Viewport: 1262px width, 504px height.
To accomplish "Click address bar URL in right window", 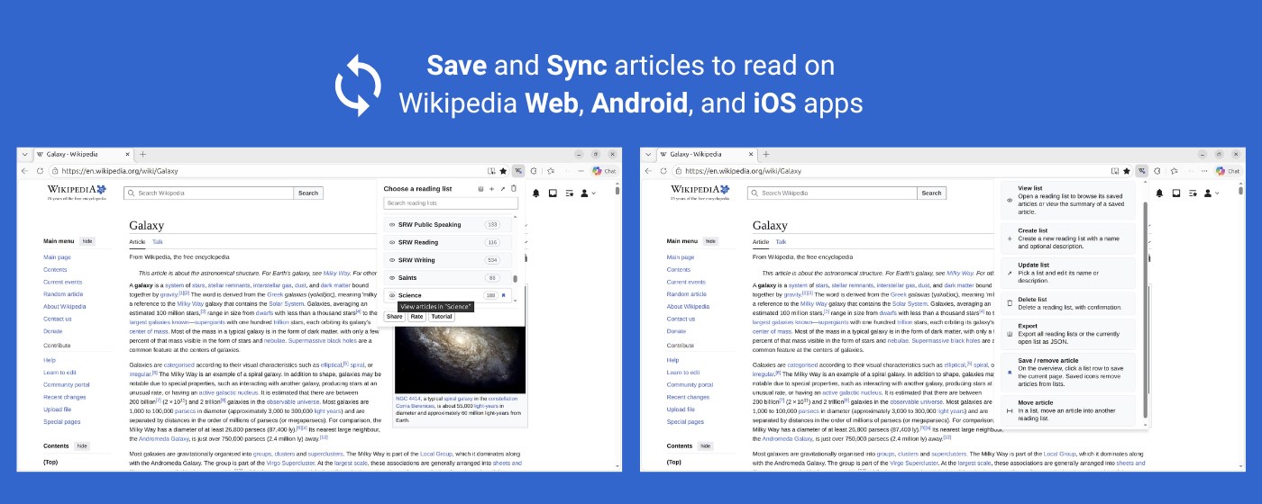I will point(745,171).
